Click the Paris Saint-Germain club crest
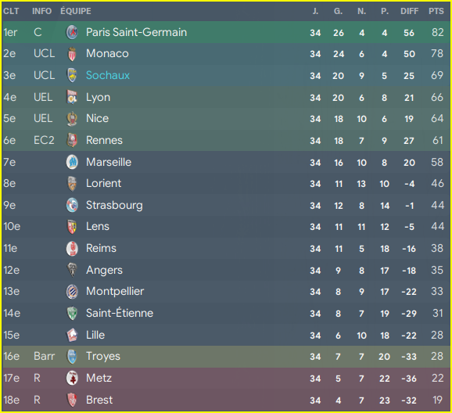The width and height of the screenshot is (452, 413). 72,32
